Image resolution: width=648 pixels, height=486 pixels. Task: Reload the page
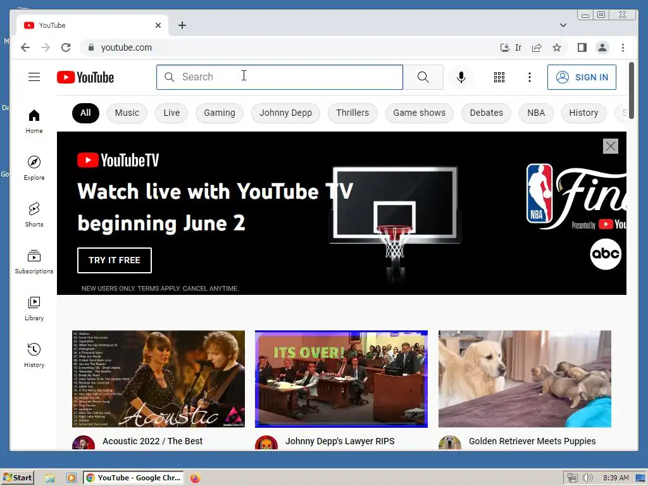(x=66, y=47)
